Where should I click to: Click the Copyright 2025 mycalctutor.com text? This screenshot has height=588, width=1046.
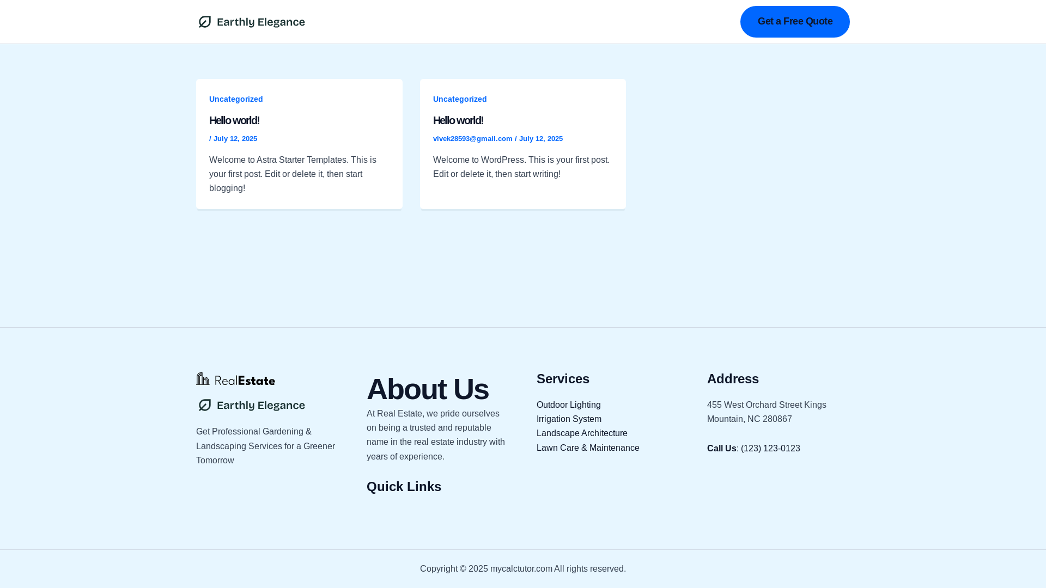[x=523, y=569]
